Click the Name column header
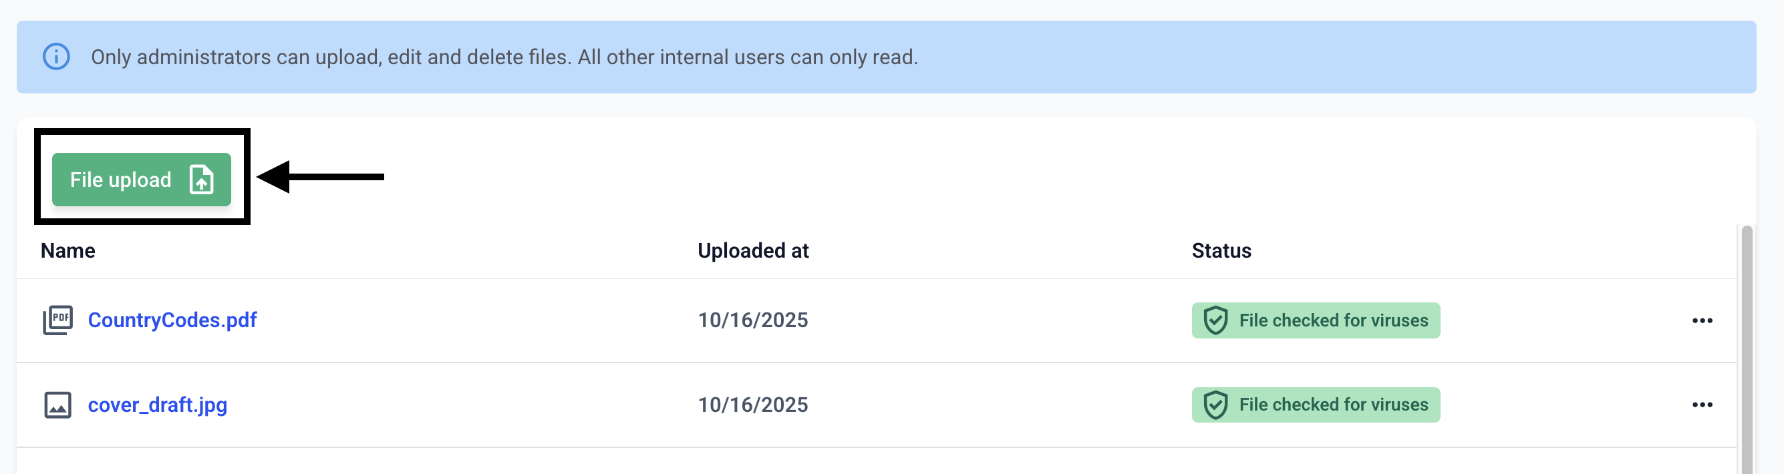This screenshot has width=1784, height=474. tap(68, 250)
